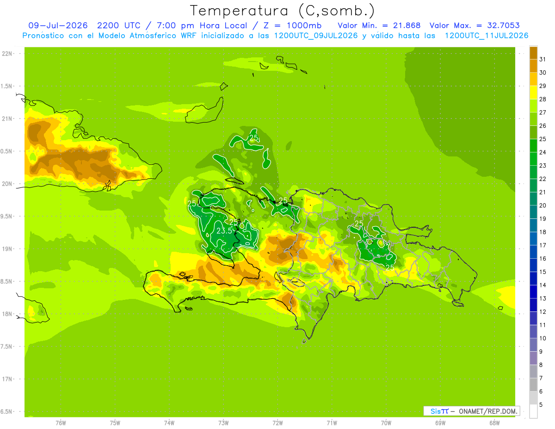Click the '69W' longitude label
Screen dimensions: 555x429
point(440,423)
